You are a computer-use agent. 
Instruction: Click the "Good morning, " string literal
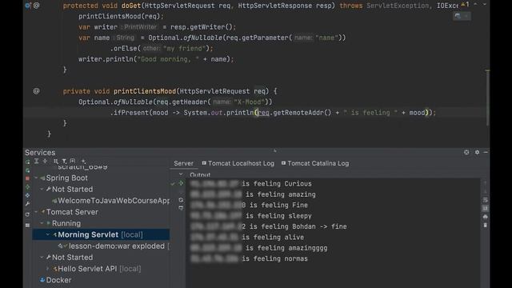click(x=168, y=59)
